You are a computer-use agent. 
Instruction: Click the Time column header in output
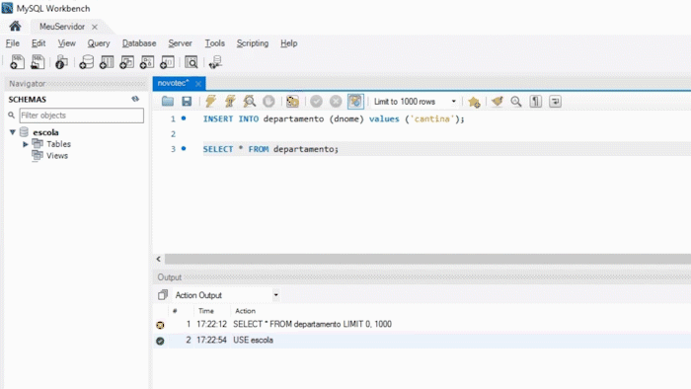(205, 311)
